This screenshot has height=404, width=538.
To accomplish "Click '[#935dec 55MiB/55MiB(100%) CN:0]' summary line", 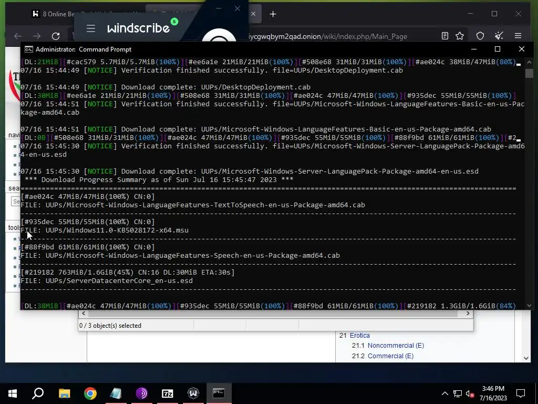I will click(x=88, y=221).
